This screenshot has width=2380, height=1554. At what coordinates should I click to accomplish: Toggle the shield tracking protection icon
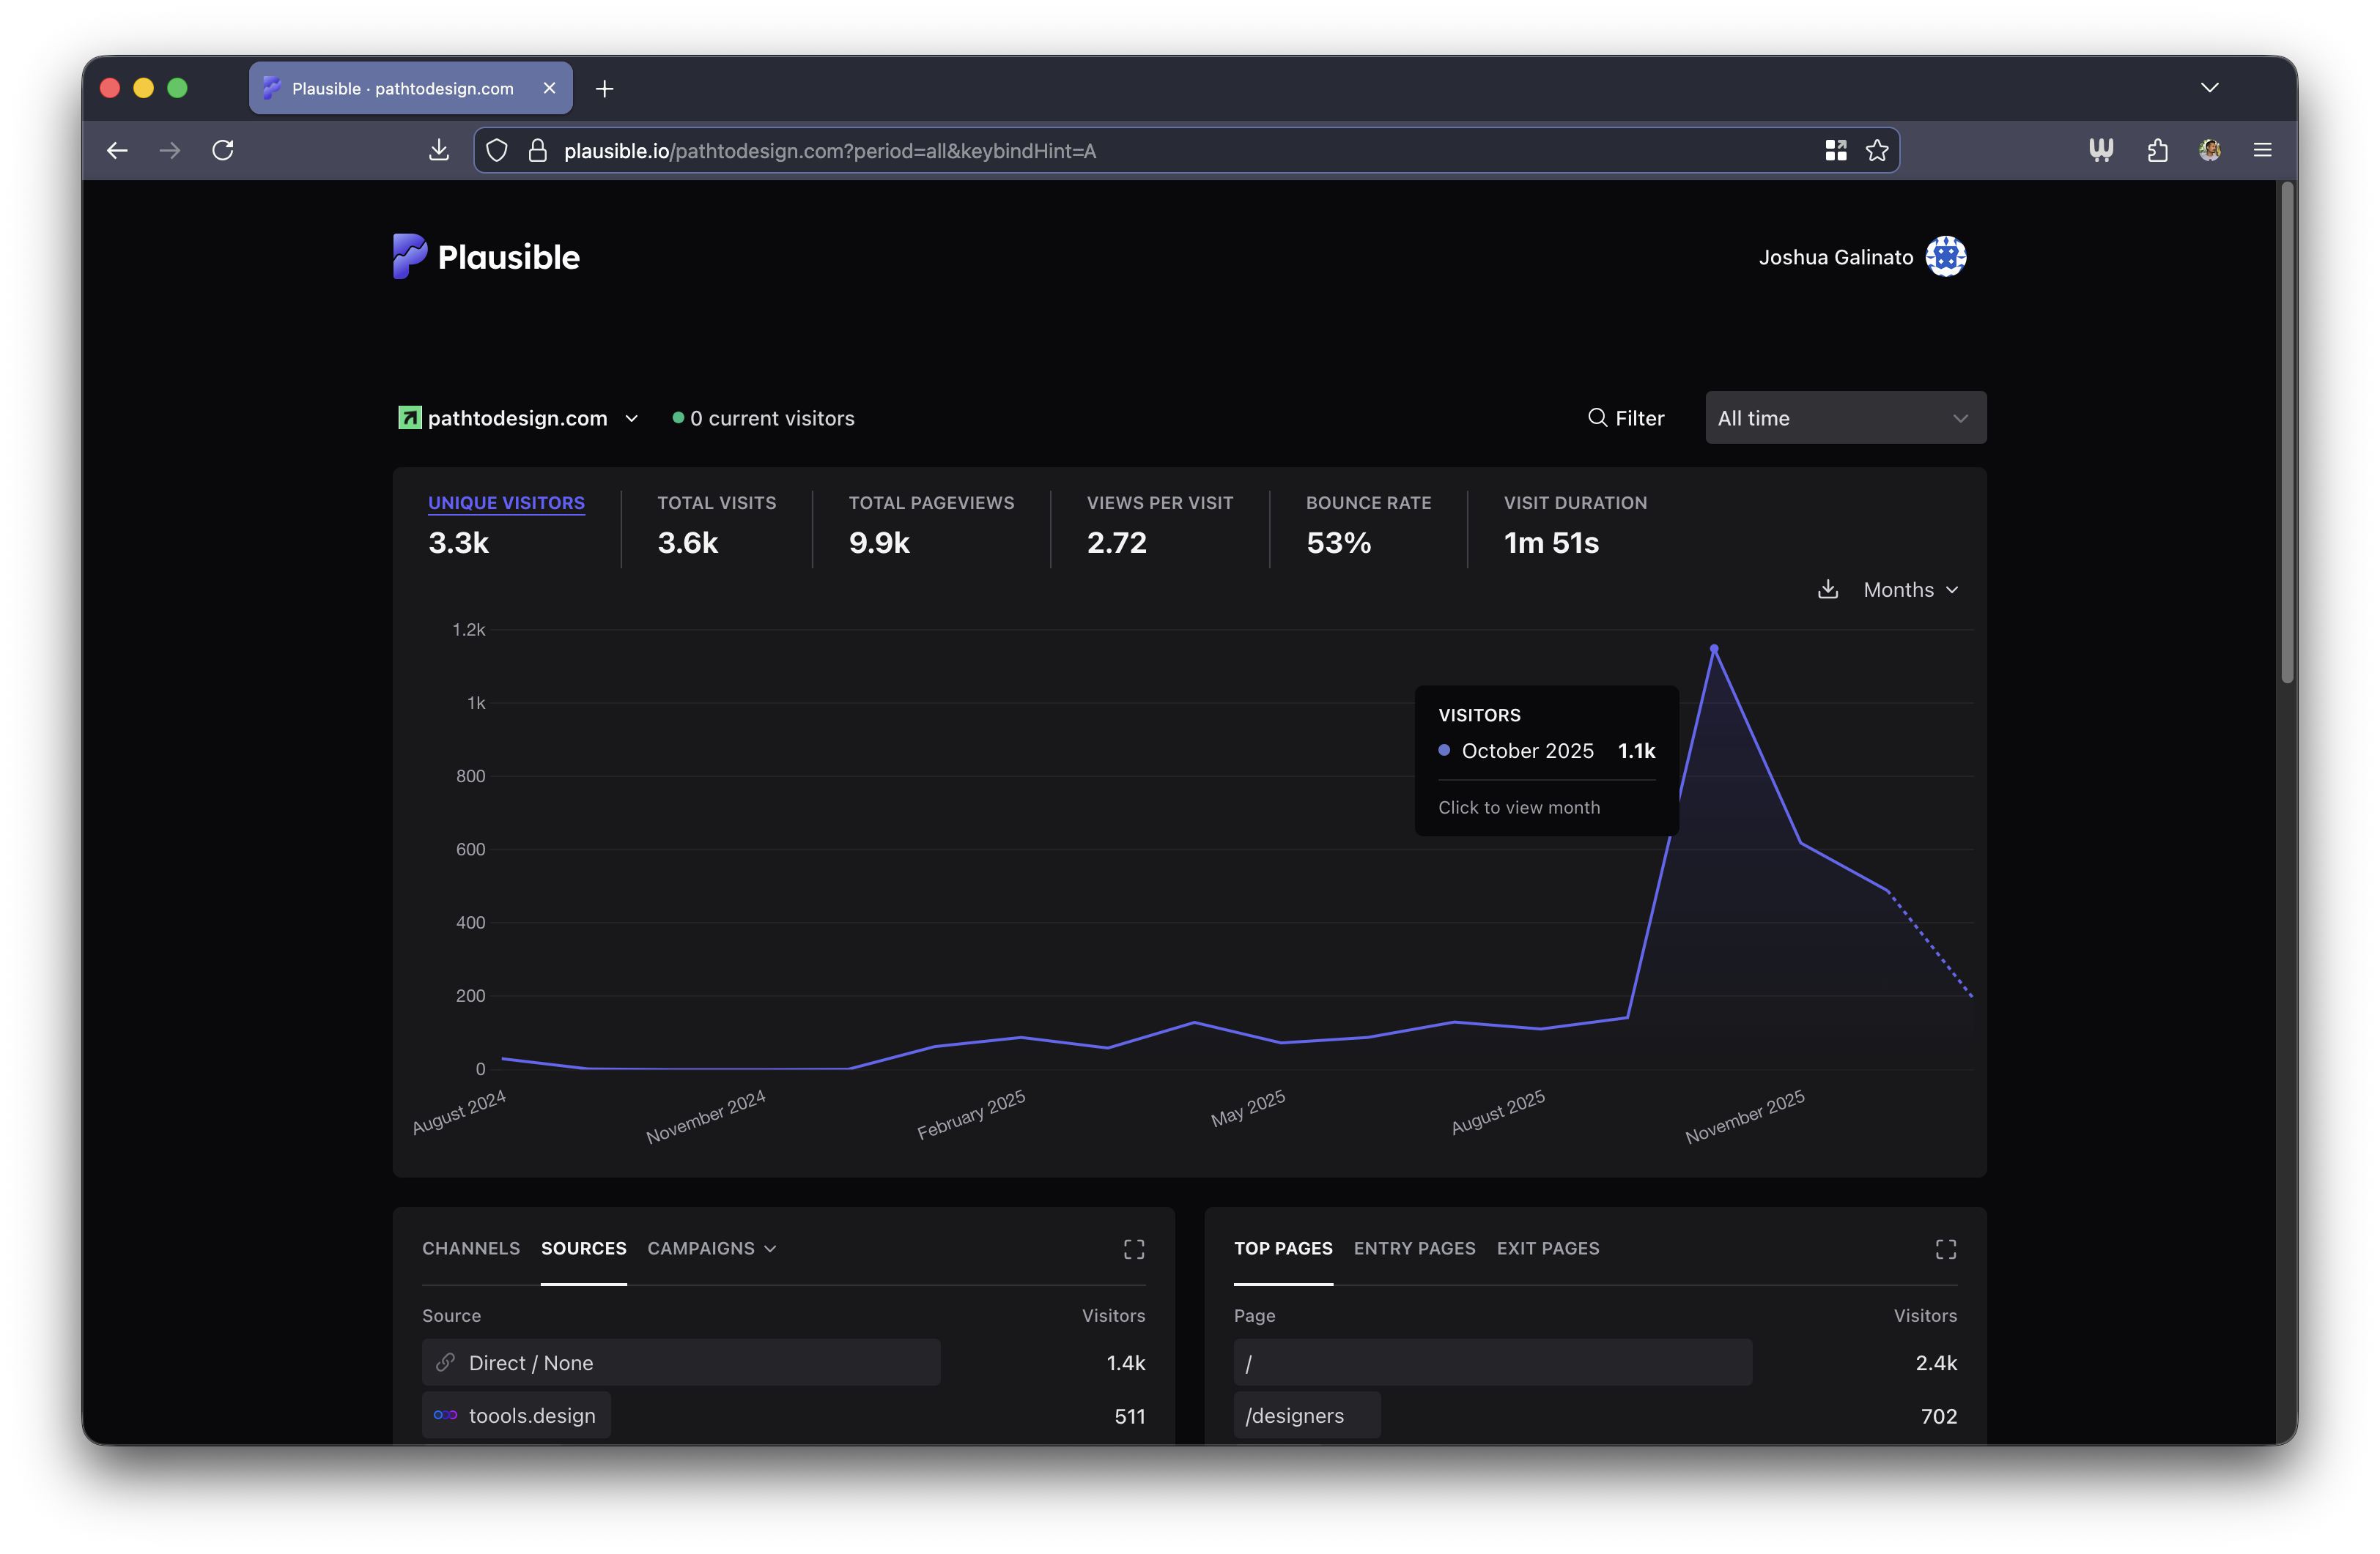click(x=497, y=150)
